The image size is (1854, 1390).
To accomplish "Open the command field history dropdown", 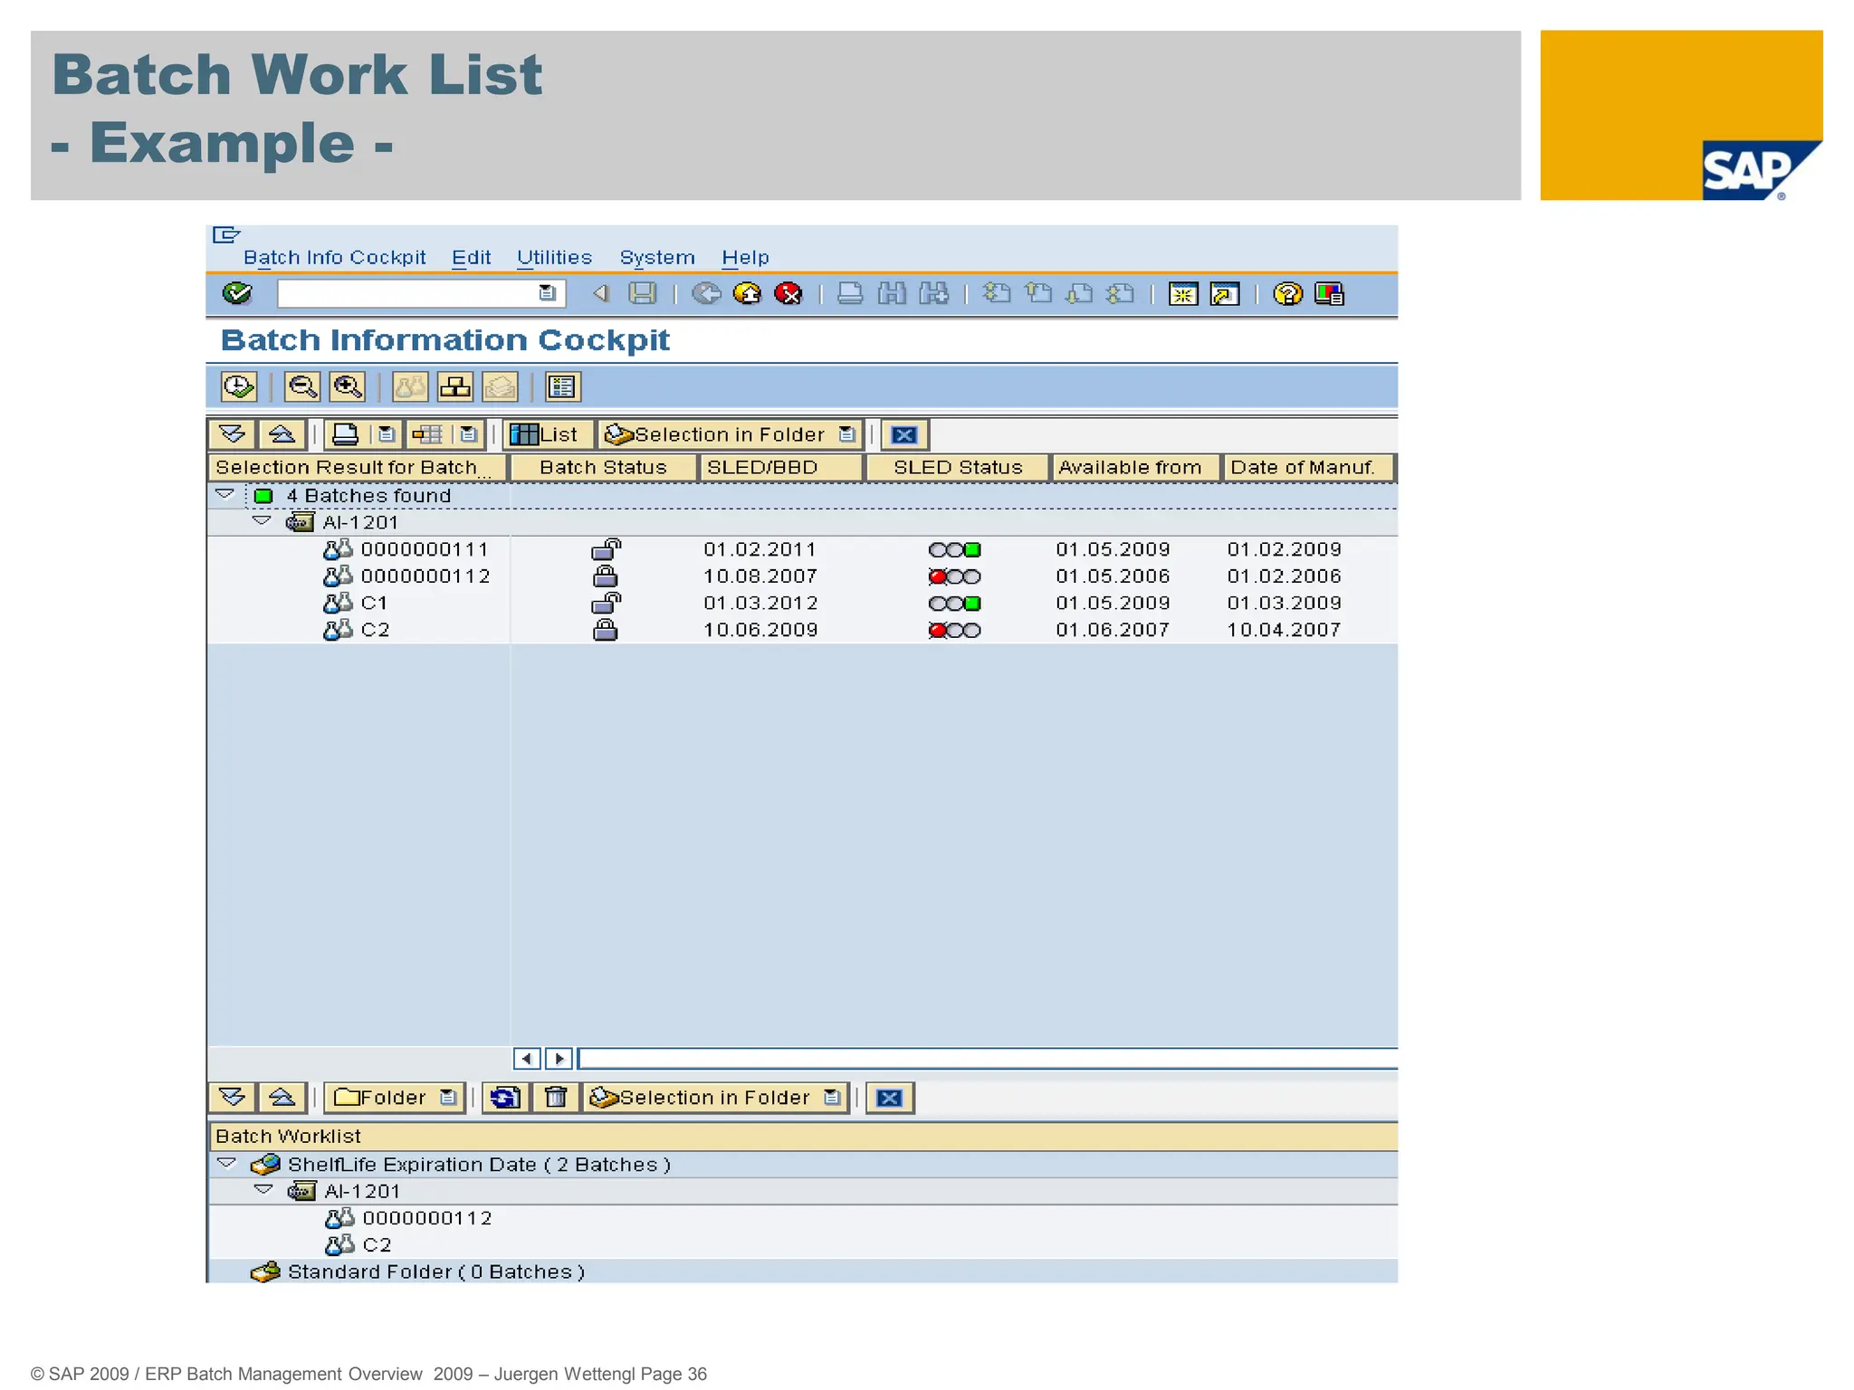I will 547,293.
